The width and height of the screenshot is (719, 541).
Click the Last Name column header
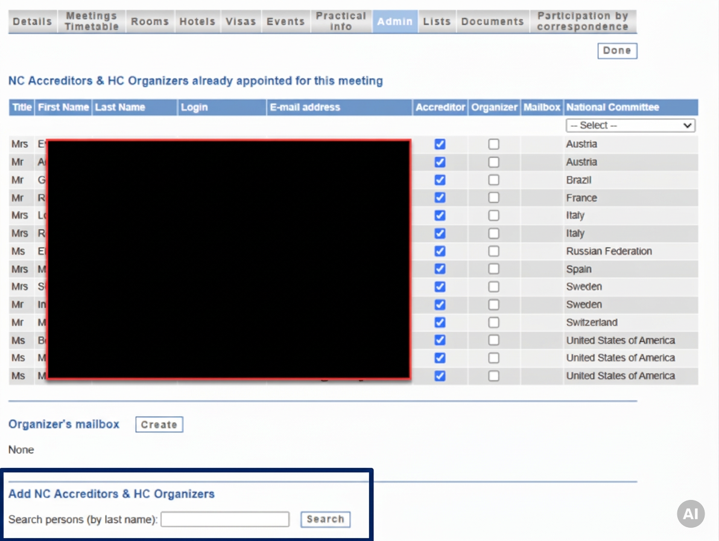click(x=135, y=107)
